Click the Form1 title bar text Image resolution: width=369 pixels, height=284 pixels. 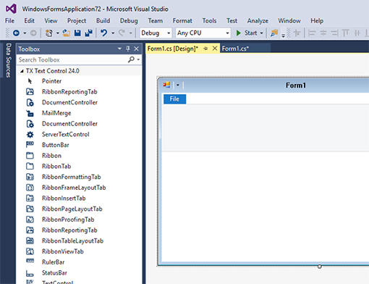click(x=296, y=85)
